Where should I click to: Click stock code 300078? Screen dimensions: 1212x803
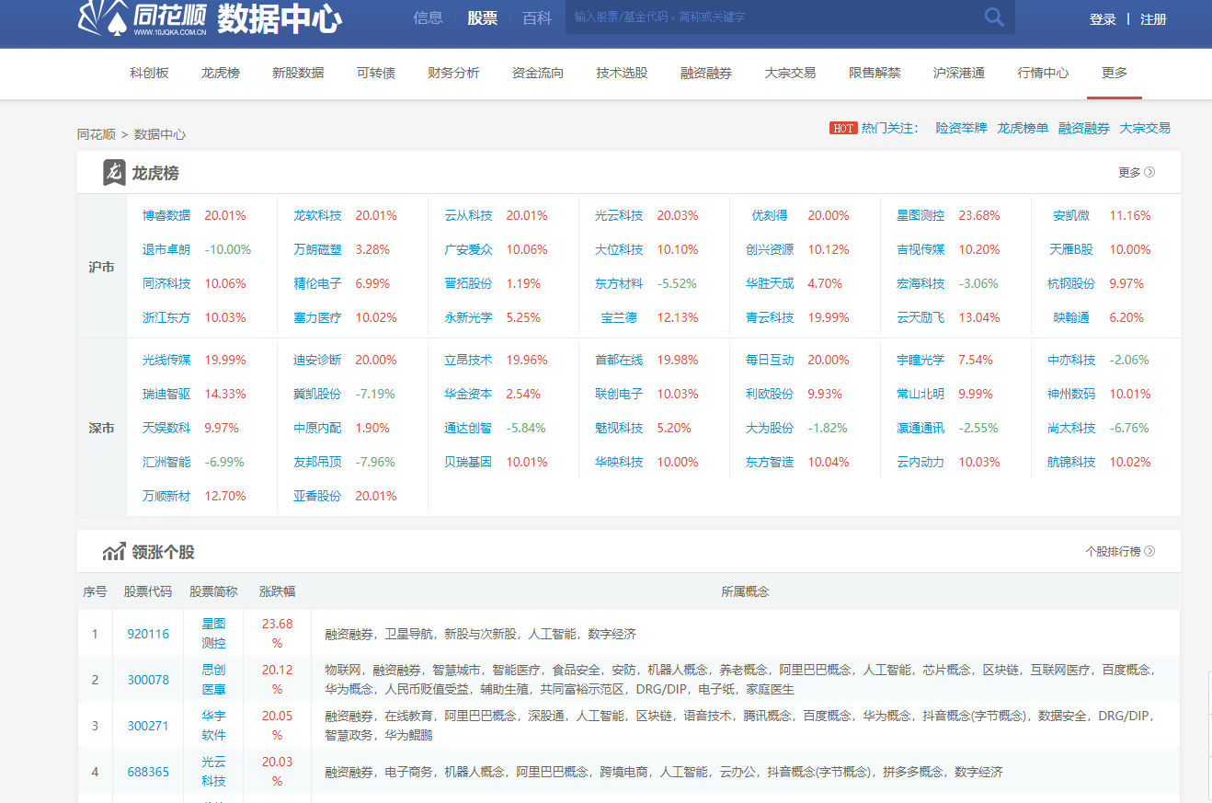148,680
